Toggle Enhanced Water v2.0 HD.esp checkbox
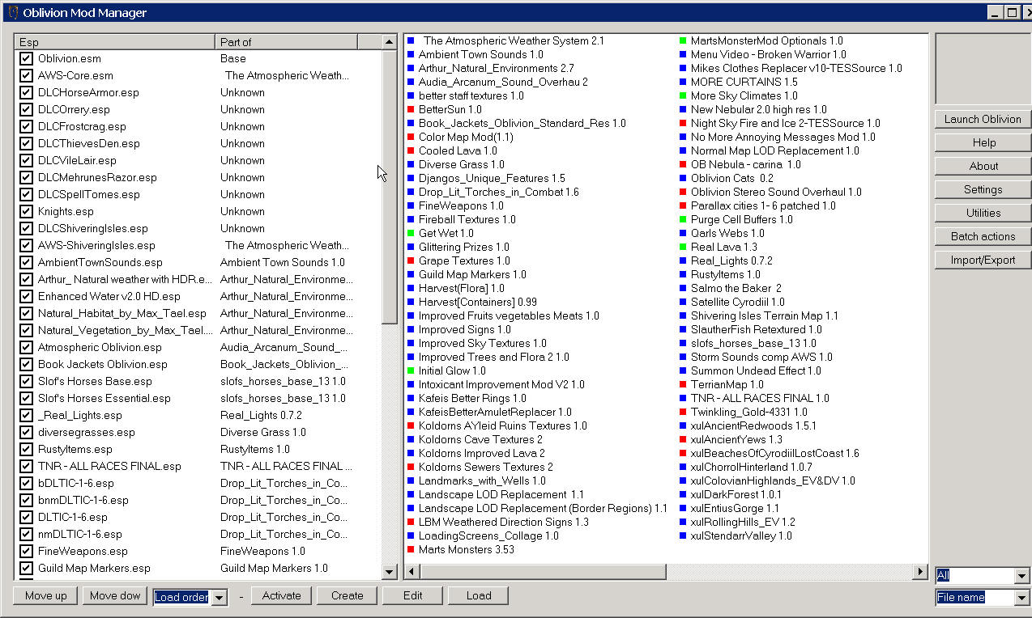This screenshot has height=618, width=1032. (x=26, y=296)
